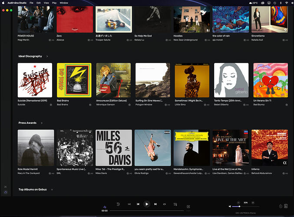
Task: Open Olivia Rodrigo's you seem pretty sad cover
Action: click(152, 148)
